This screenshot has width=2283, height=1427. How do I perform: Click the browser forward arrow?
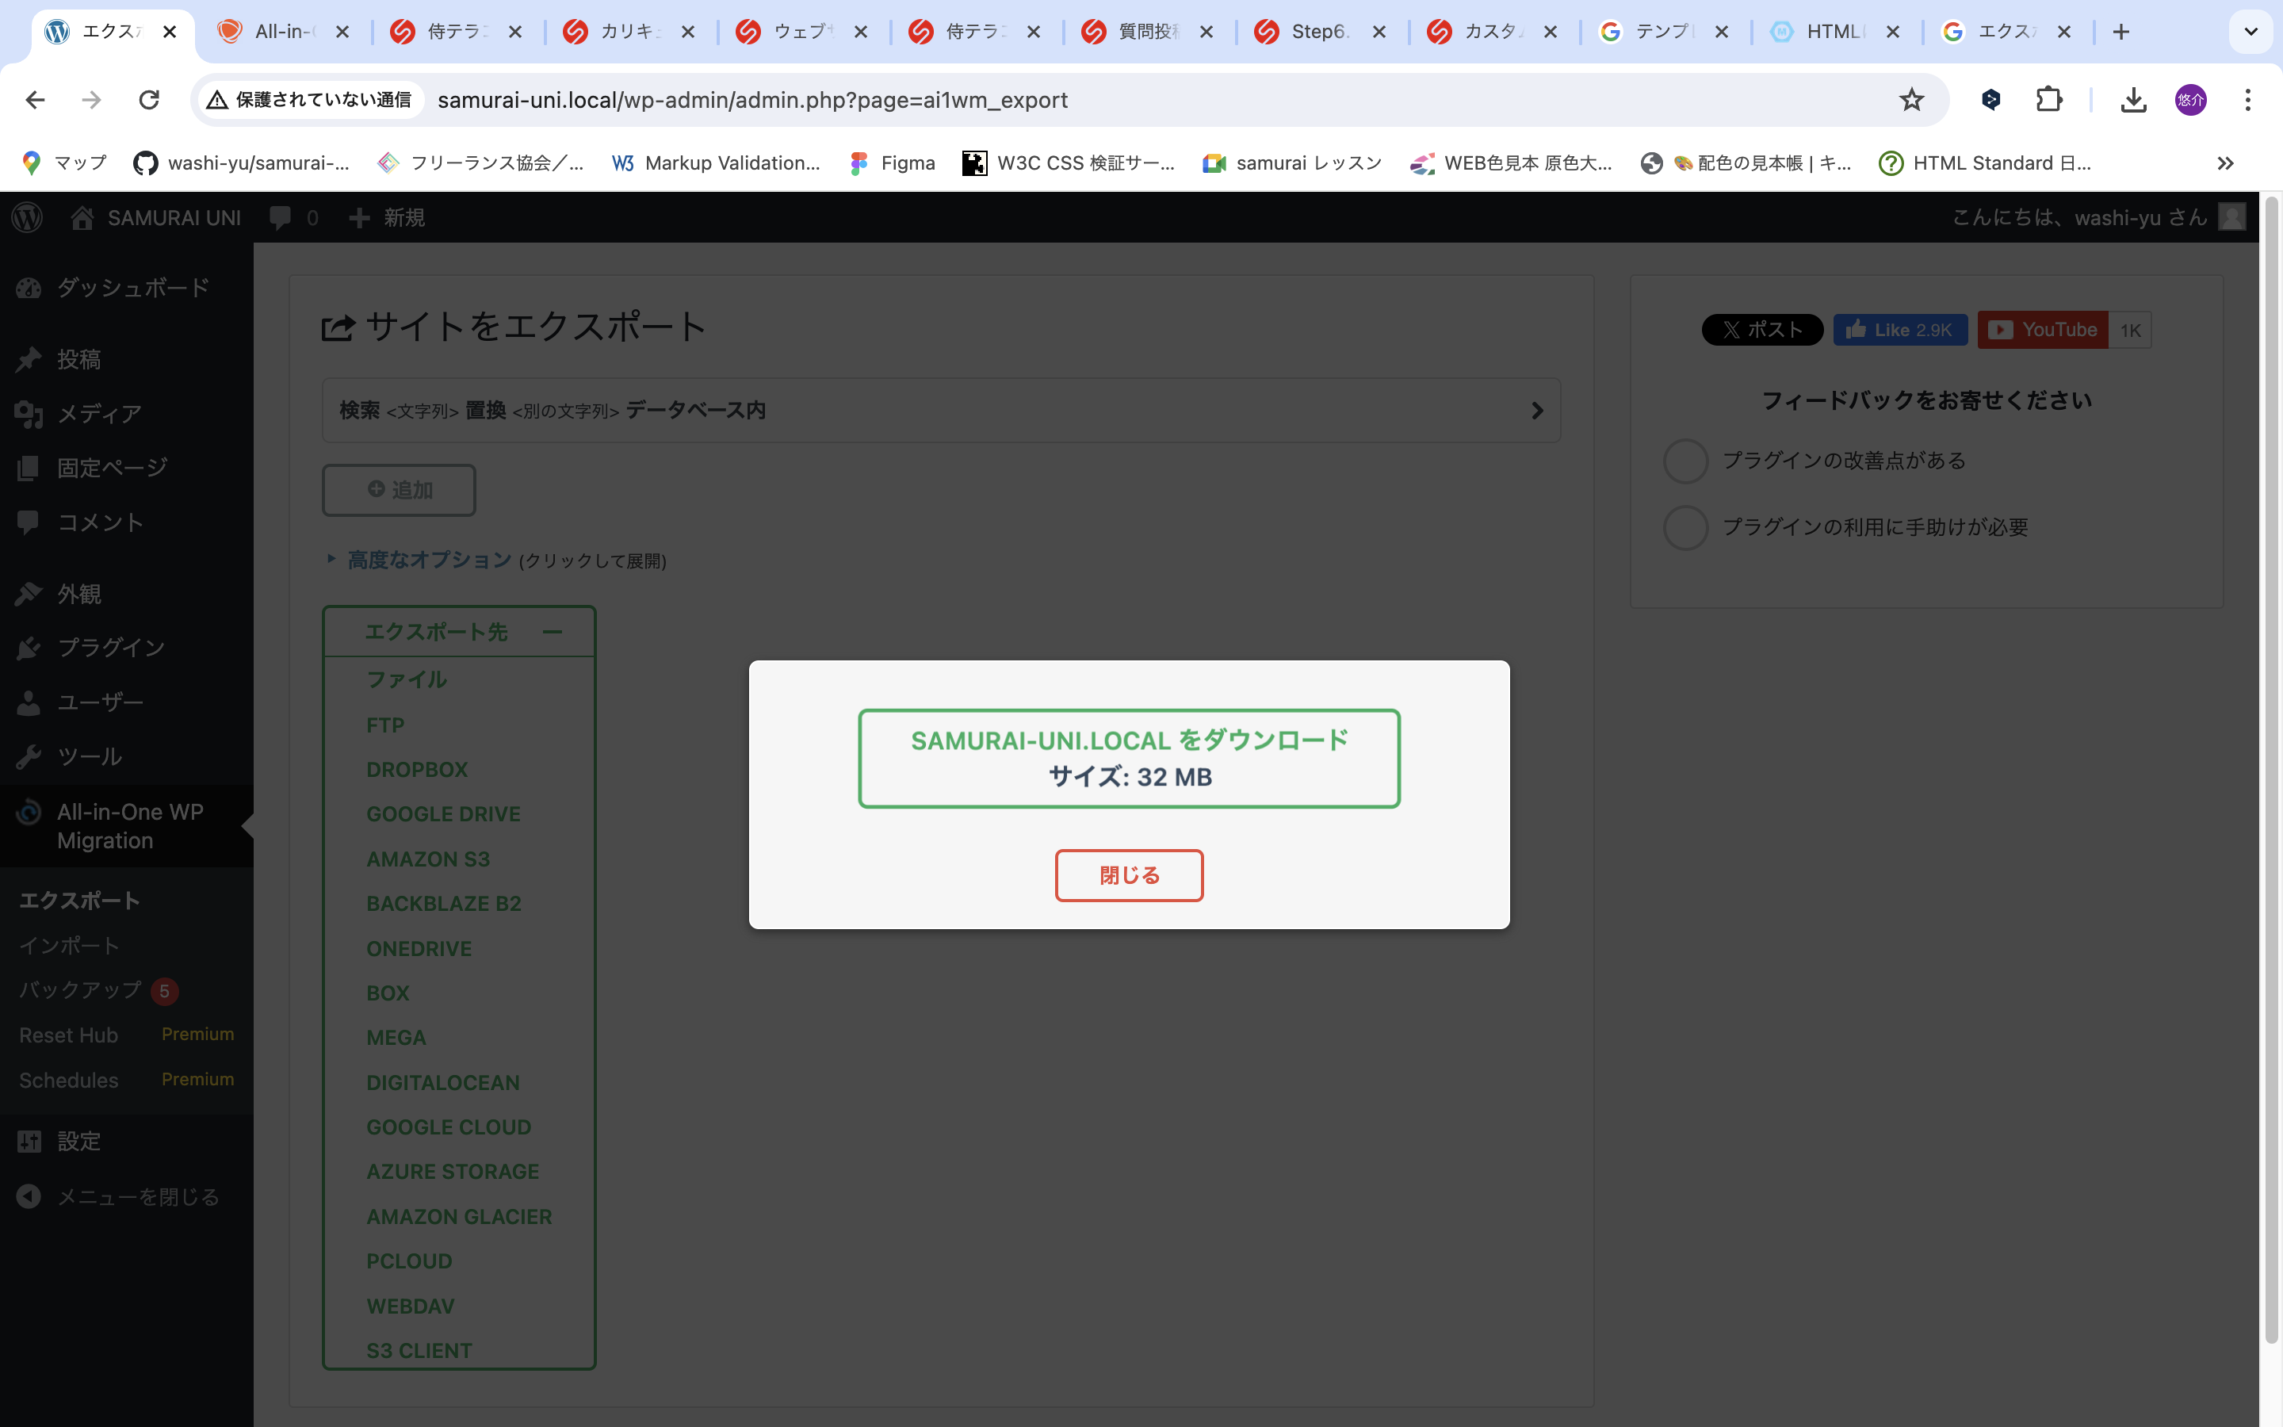(91, 100)
